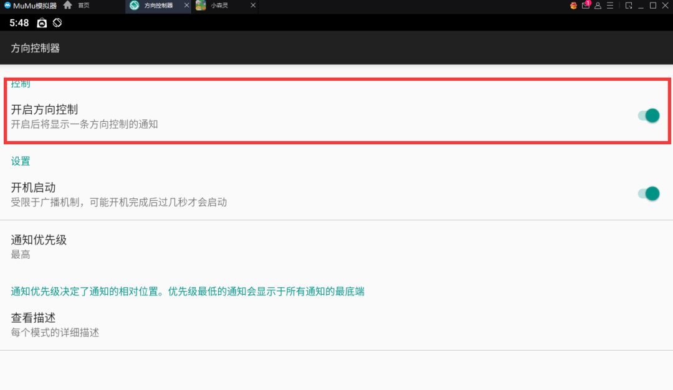Click the 受限于广播机制 description text
The height and width of the screenshot is (390, 673).
[119, 202]
